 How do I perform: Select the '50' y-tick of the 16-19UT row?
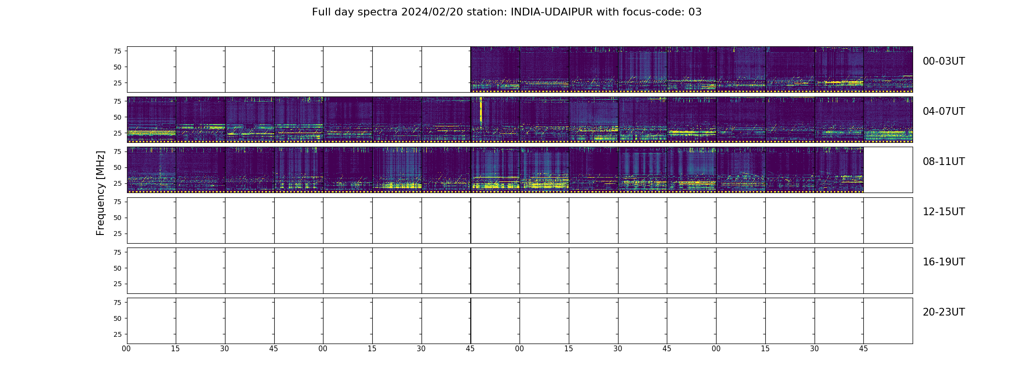117,268
